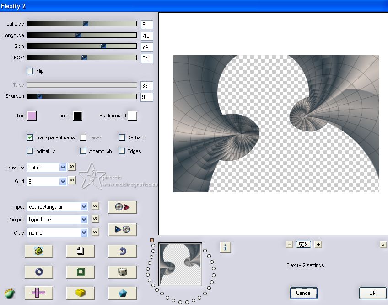The image size is (388, 305).
Task: Click the dice randomize button
Action: coord(123,272)
